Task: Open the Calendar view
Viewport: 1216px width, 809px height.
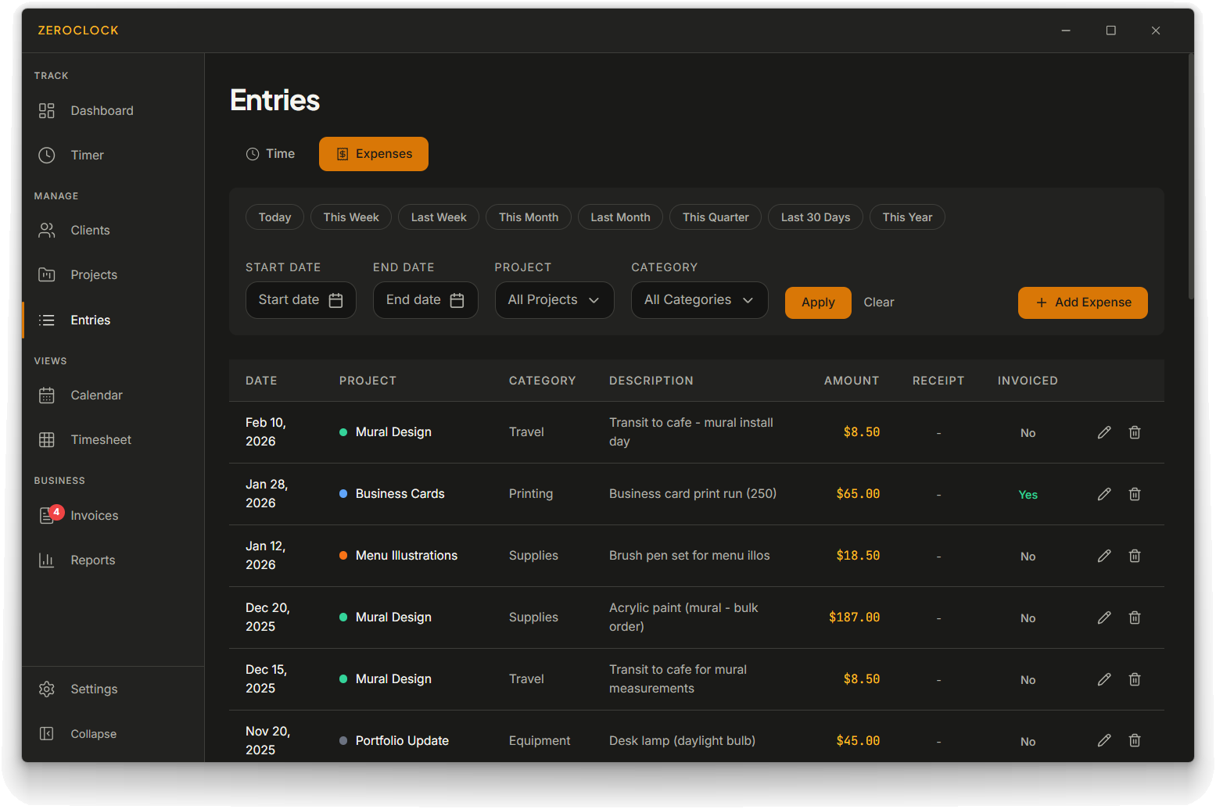Action: [96, 396]
